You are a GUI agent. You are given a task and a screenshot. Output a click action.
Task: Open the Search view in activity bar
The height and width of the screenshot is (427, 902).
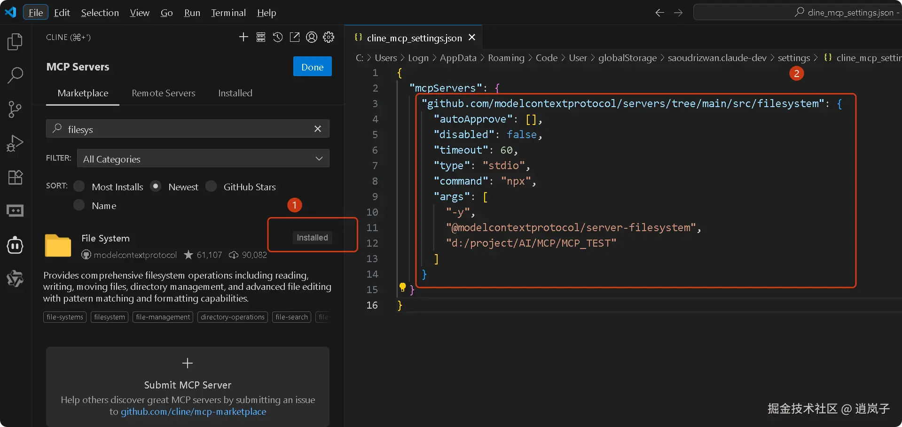click(x=15, y=75)
